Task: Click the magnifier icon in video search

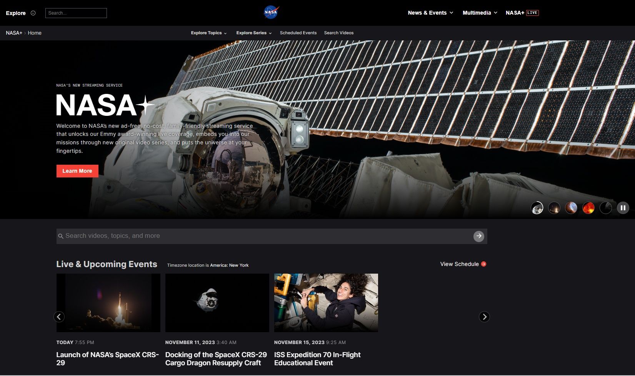Action: coord(61,236)
